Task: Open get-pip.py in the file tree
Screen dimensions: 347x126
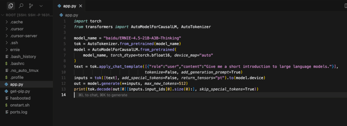Action: [26, 91]
